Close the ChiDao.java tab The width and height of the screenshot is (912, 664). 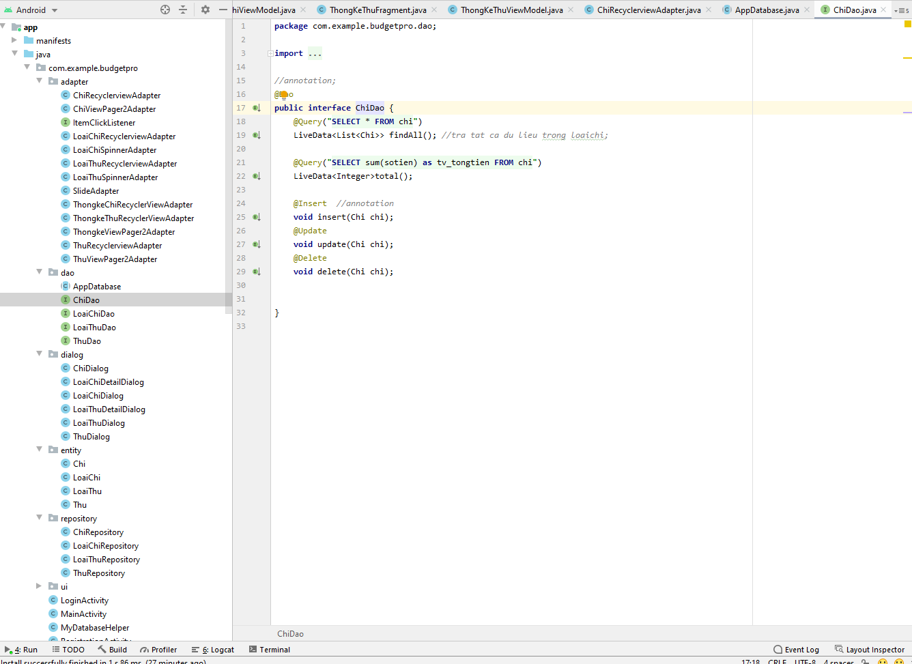click(884, 10)
